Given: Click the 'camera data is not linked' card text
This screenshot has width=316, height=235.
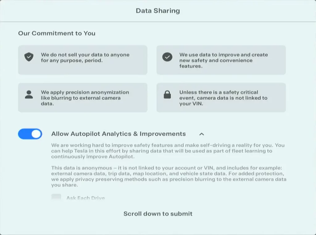Looking at the screenshot, I should click(223, 98).
